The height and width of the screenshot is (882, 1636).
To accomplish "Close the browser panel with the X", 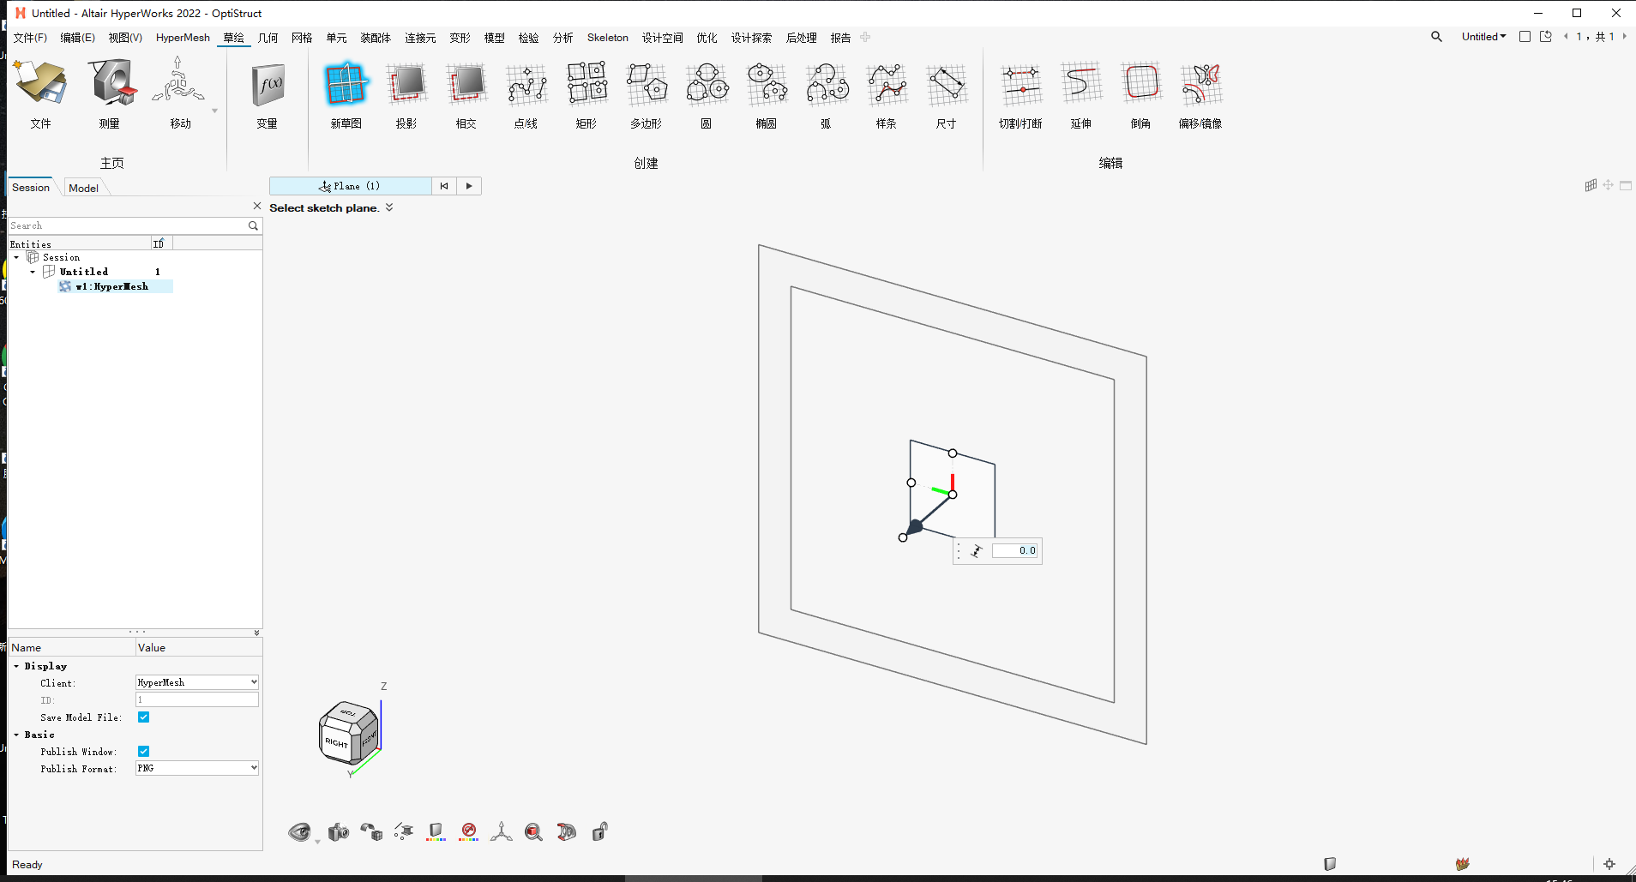I will [256, 206].
